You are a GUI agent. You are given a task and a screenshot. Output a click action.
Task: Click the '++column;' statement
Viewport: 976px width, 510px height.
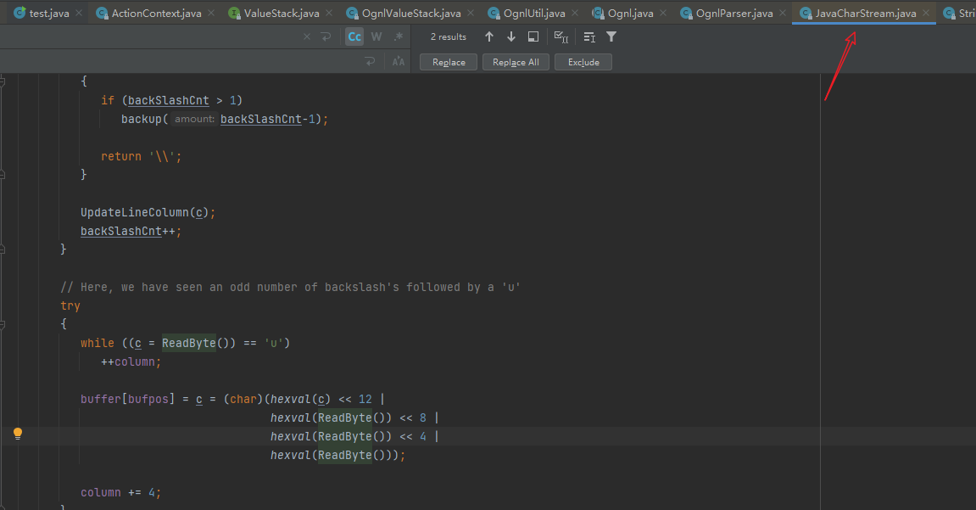click(131, 361)
